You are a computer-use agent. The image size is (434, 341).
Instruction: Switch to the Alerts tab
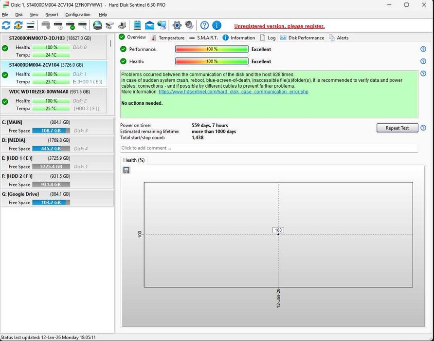(x=339, y=38)
